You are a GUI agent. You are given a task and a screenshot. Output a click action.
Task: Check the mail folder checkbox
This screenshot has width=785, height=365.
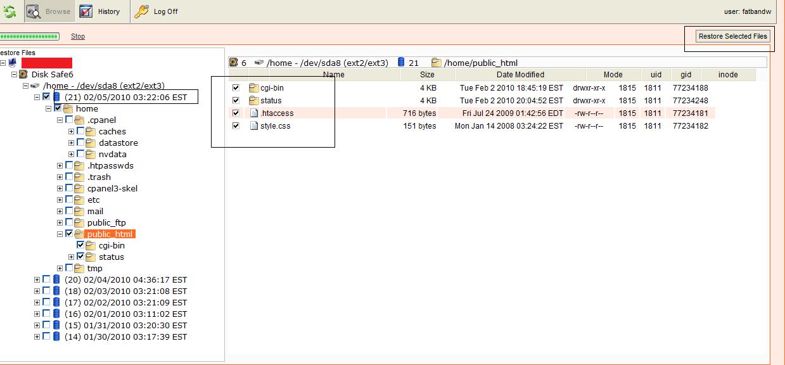pos(69,212)
